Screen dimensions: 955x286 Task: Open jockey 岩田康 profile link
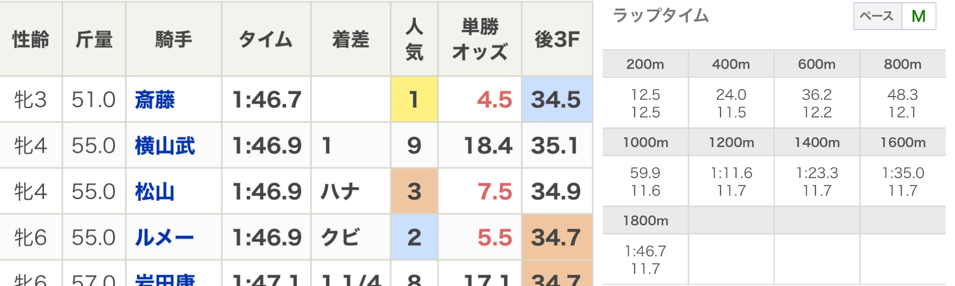click(165, 280)
